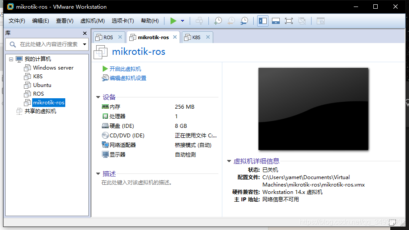
Task: Click the 自动检测 display value
Action: (x=185, y=155)
